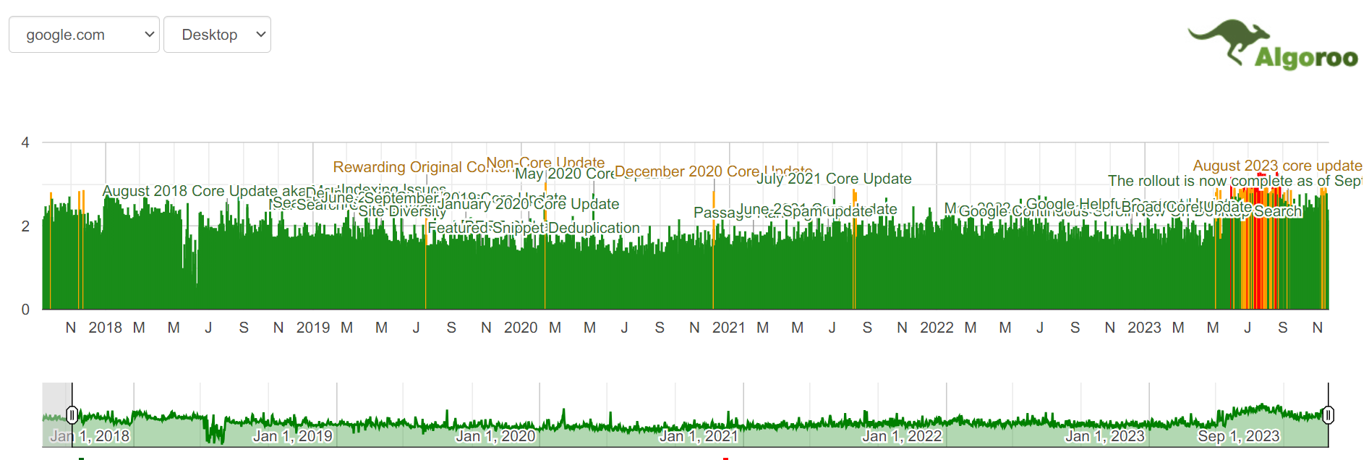Open the Desktop device dropdown

[217, 35]
